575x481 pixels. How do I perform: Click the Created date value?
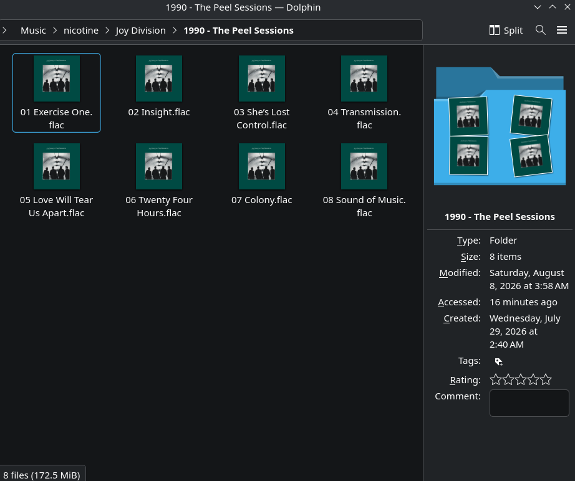pyautogui.click(x=524, y=331)
